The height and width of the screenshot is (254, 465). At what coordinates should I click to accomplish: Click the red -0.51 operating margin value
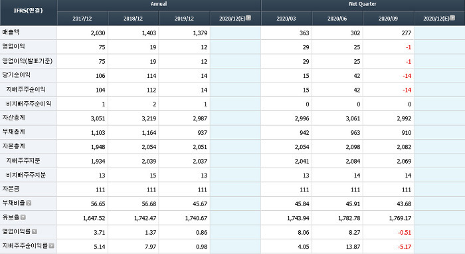click(405, 232)
